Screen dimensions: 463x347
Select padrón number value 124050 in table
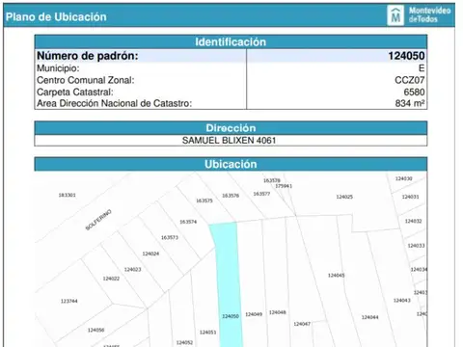pos(406,56)
